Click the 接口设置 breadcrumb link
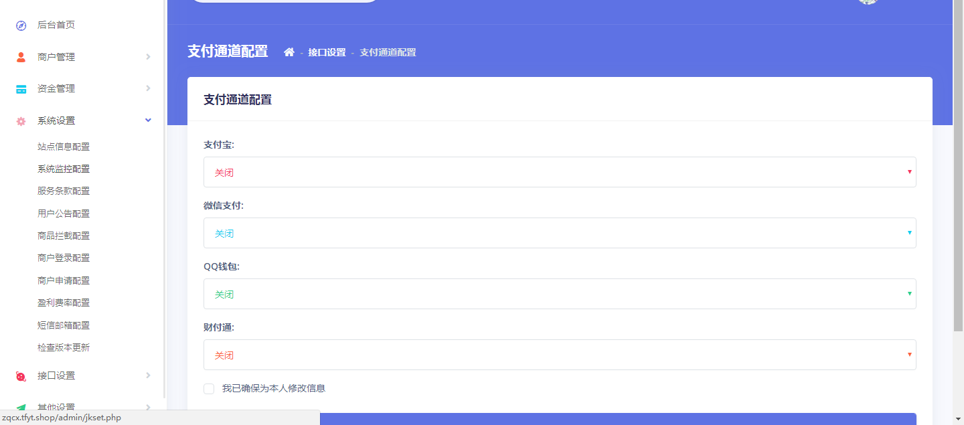The image size is (964, 425). pos(327,52)
